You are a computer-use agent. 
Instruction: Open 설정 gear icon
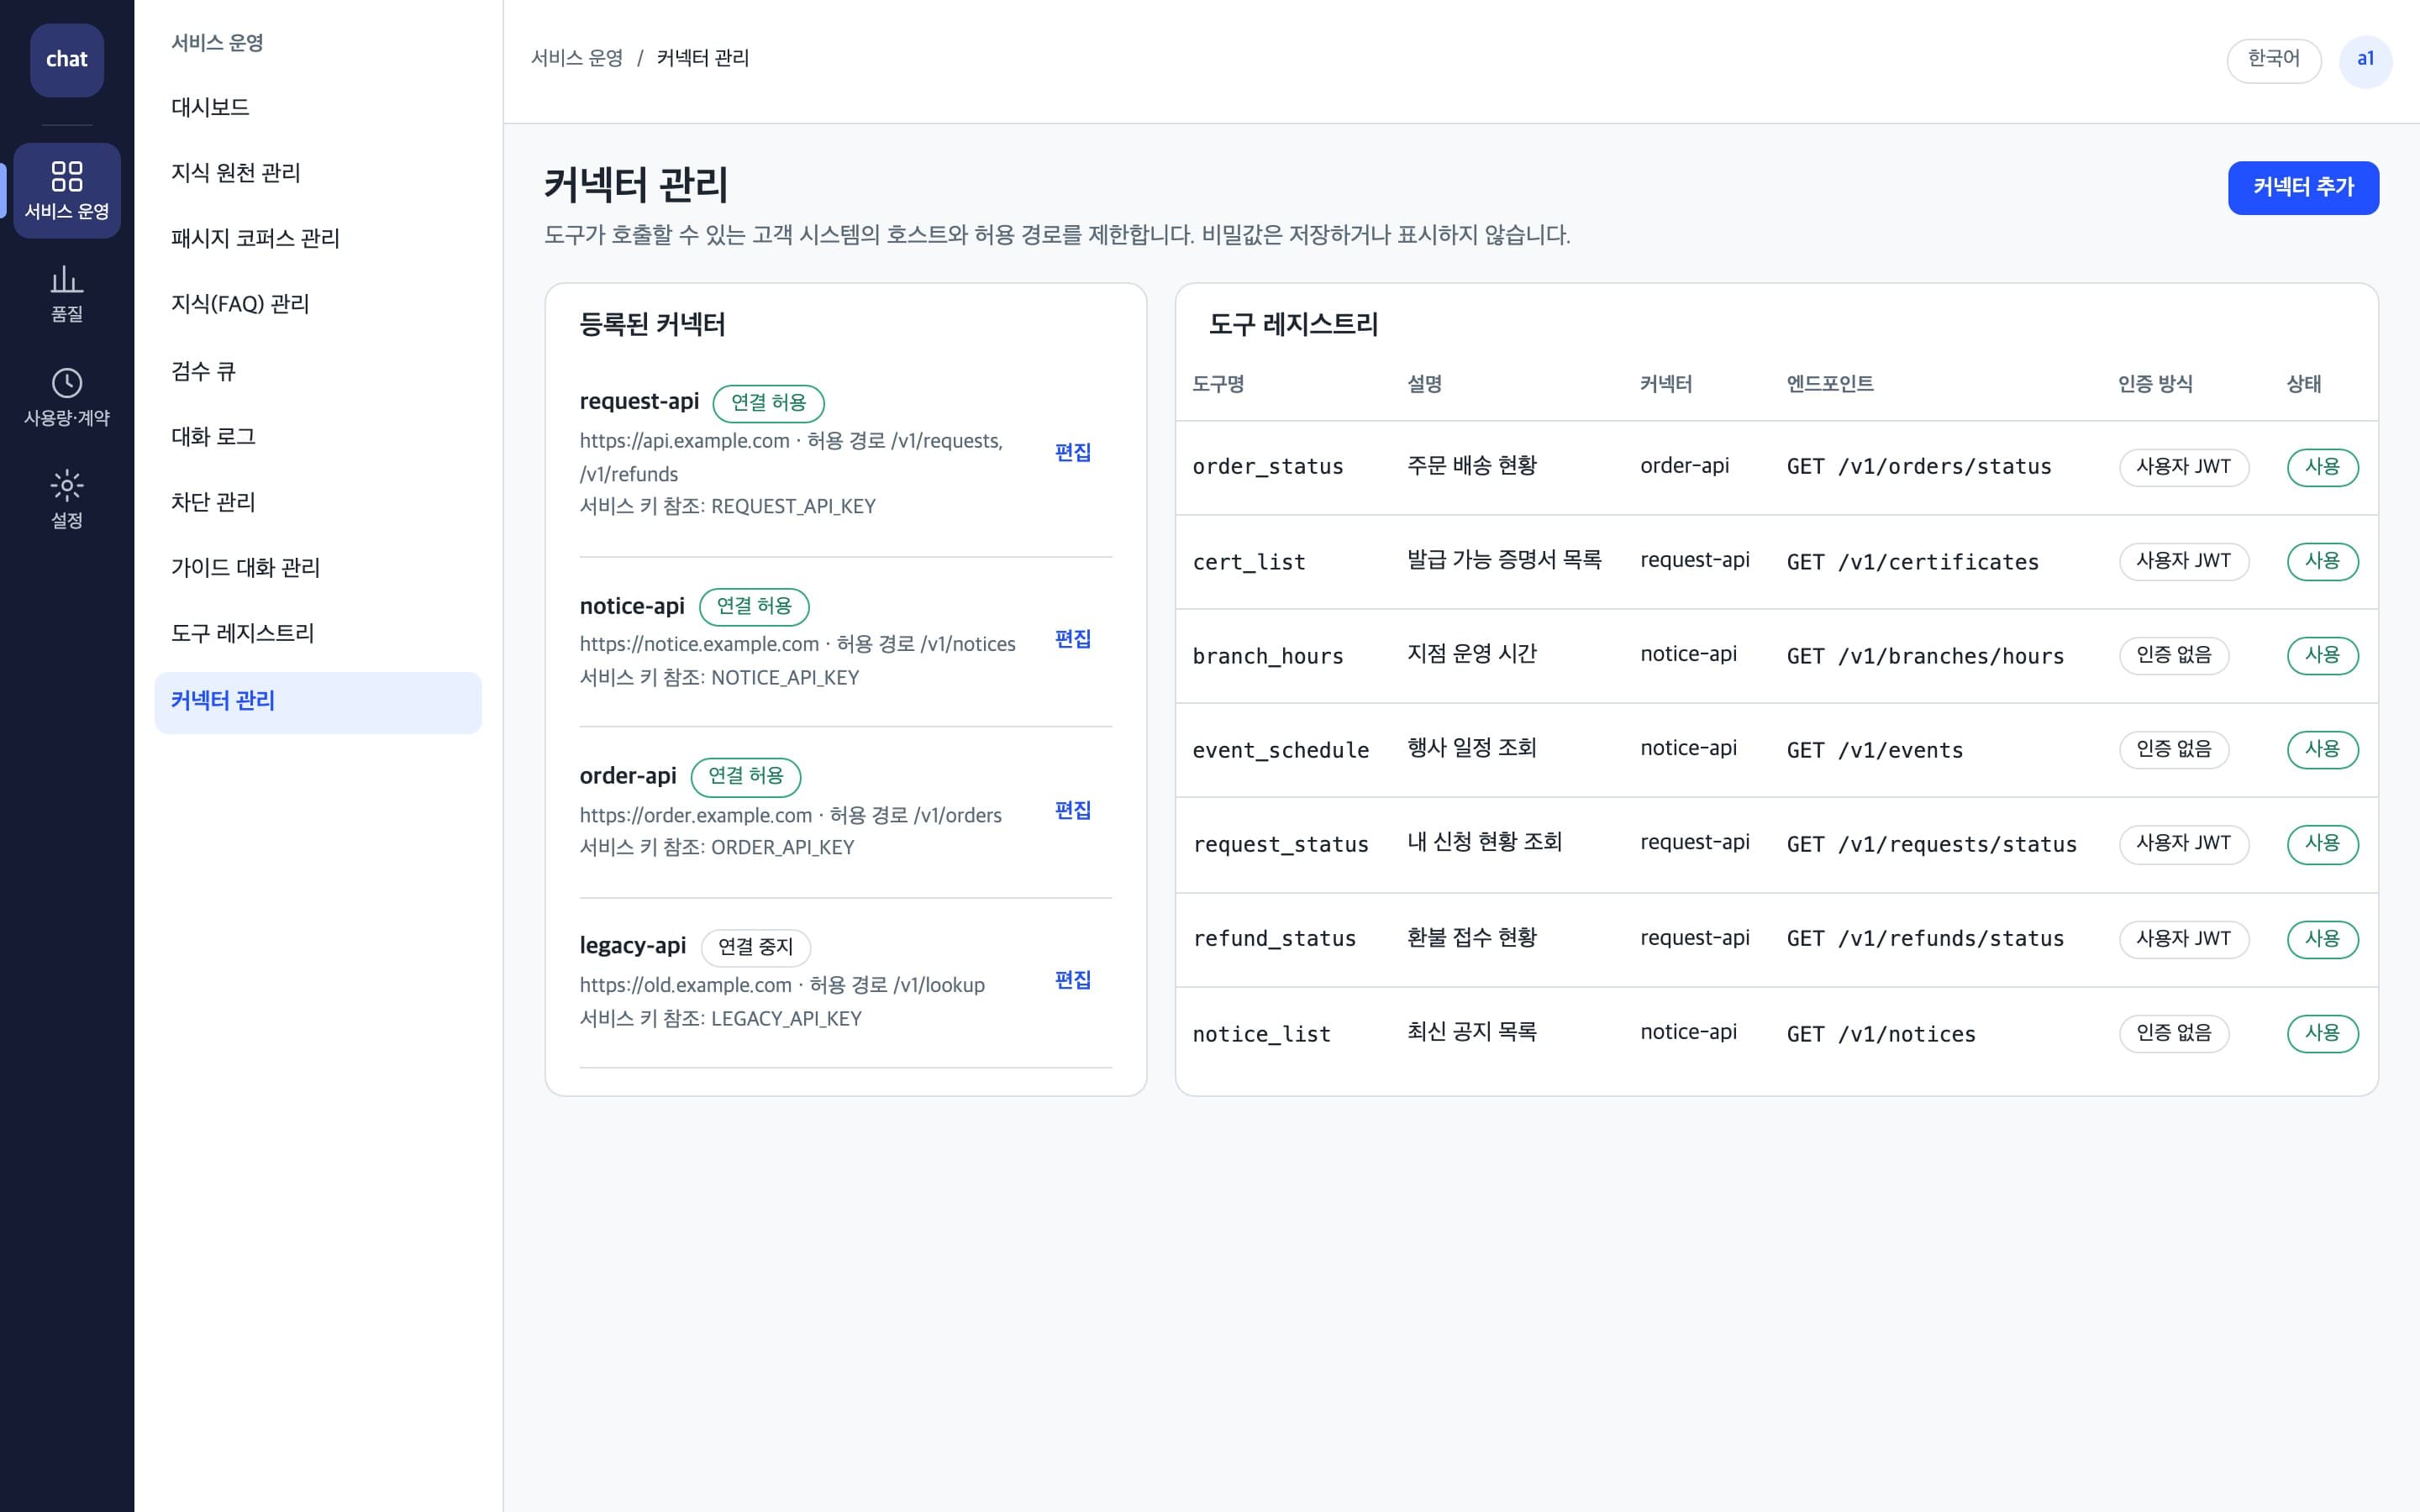(x=67, y=500)
